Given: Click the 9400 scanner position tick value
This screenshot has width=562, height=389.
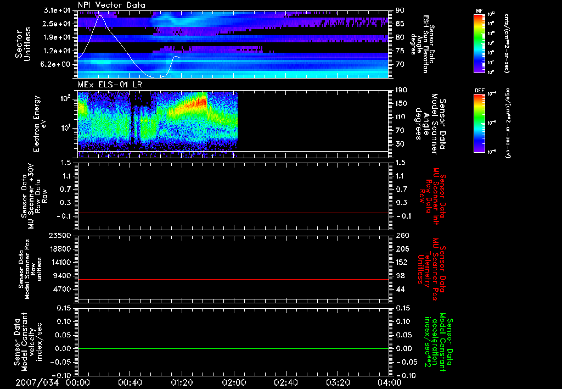Looking at the screenshot, I should click(x=63, y=276).
